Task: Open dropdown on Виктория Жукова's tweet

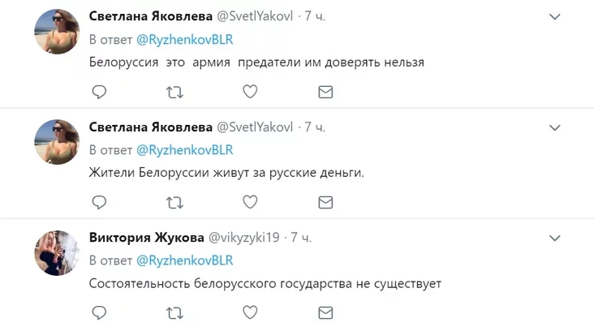Action: 555,238
